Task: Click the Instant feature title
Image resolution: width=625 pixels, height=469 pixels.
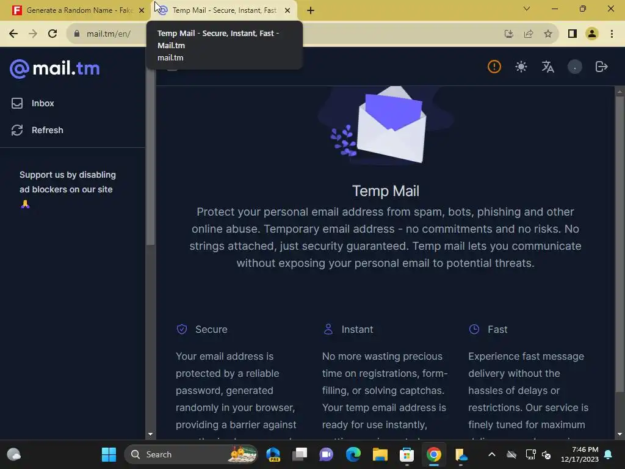Action: [x=357, y=329]
